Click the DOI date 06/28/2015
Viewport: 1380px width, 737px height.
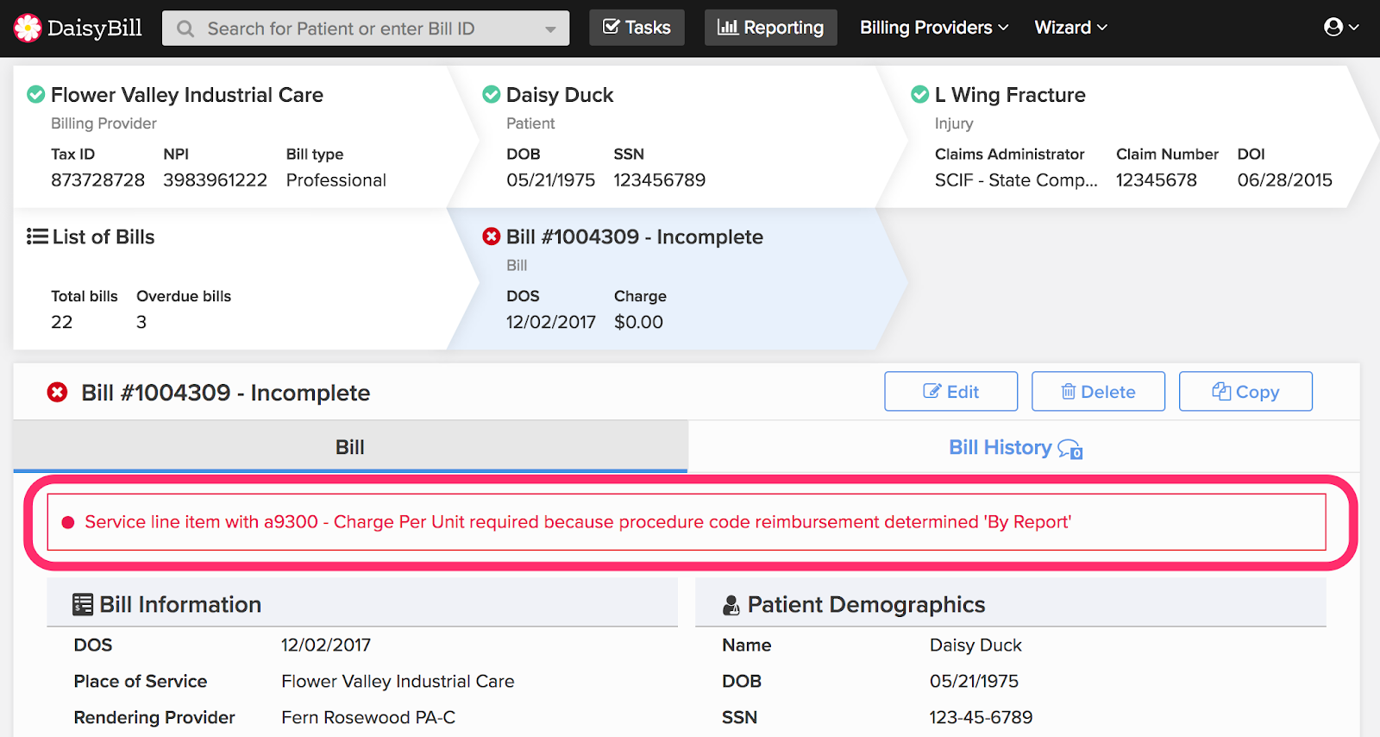point(1285,180)
